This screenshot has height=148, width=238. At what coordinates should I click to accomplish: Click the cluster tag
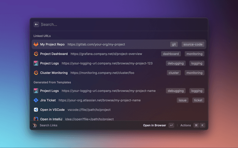(x=174, y=73)
